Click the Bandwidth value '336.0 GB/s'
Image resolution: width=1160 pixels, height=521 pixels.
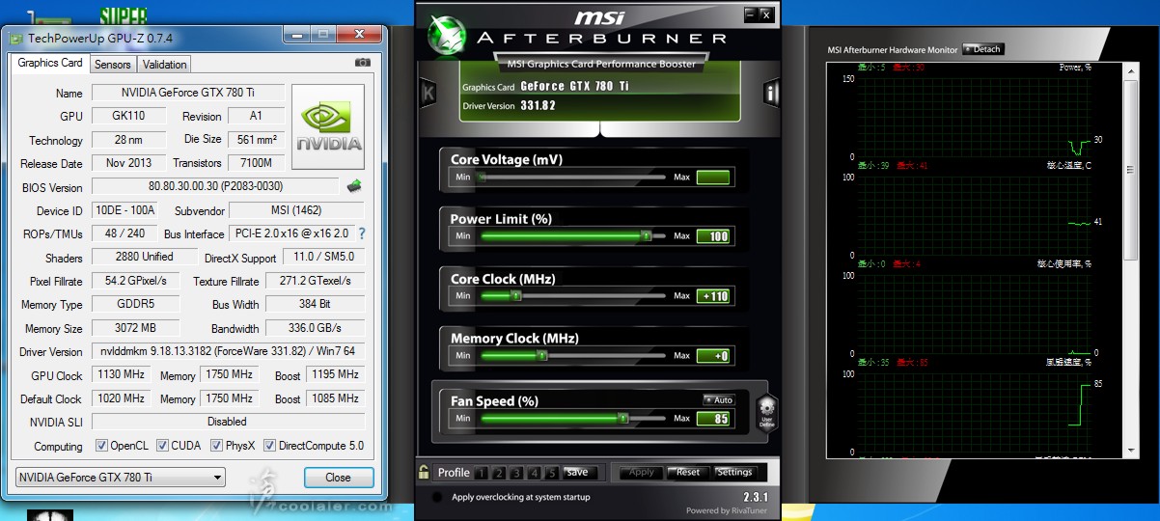pos(316,328)
